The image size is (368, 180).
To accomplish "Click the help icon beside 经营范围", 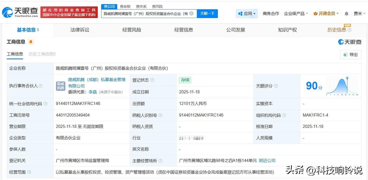I will click(29, 172).
